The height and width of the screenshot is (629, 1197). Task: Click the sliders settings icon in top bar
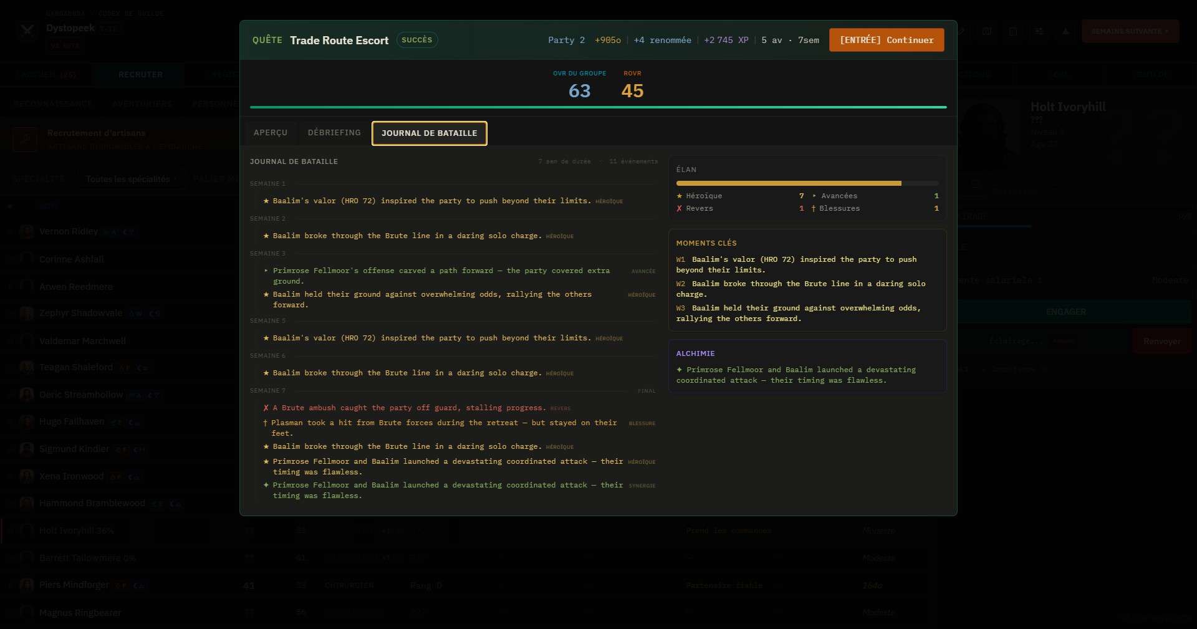click(1039, 31)
